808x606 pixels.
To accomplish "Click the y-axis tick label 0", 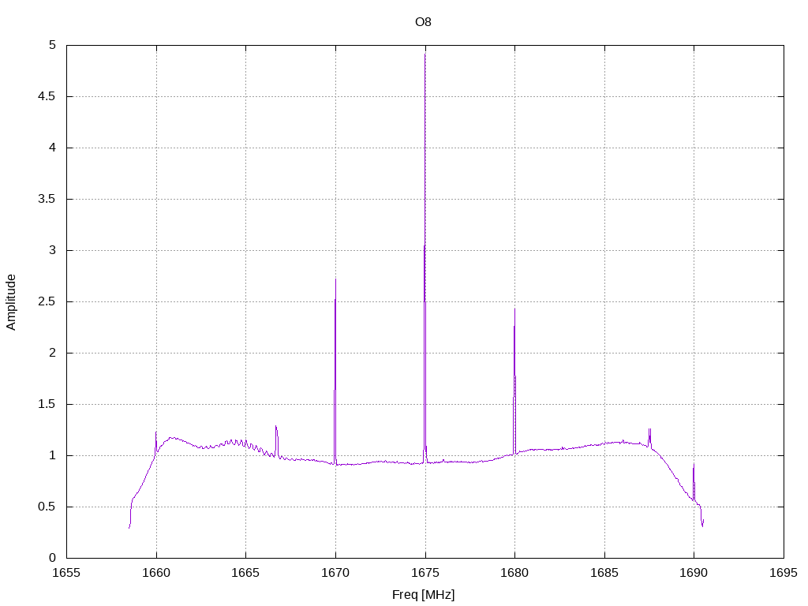I will pos(53,558).
